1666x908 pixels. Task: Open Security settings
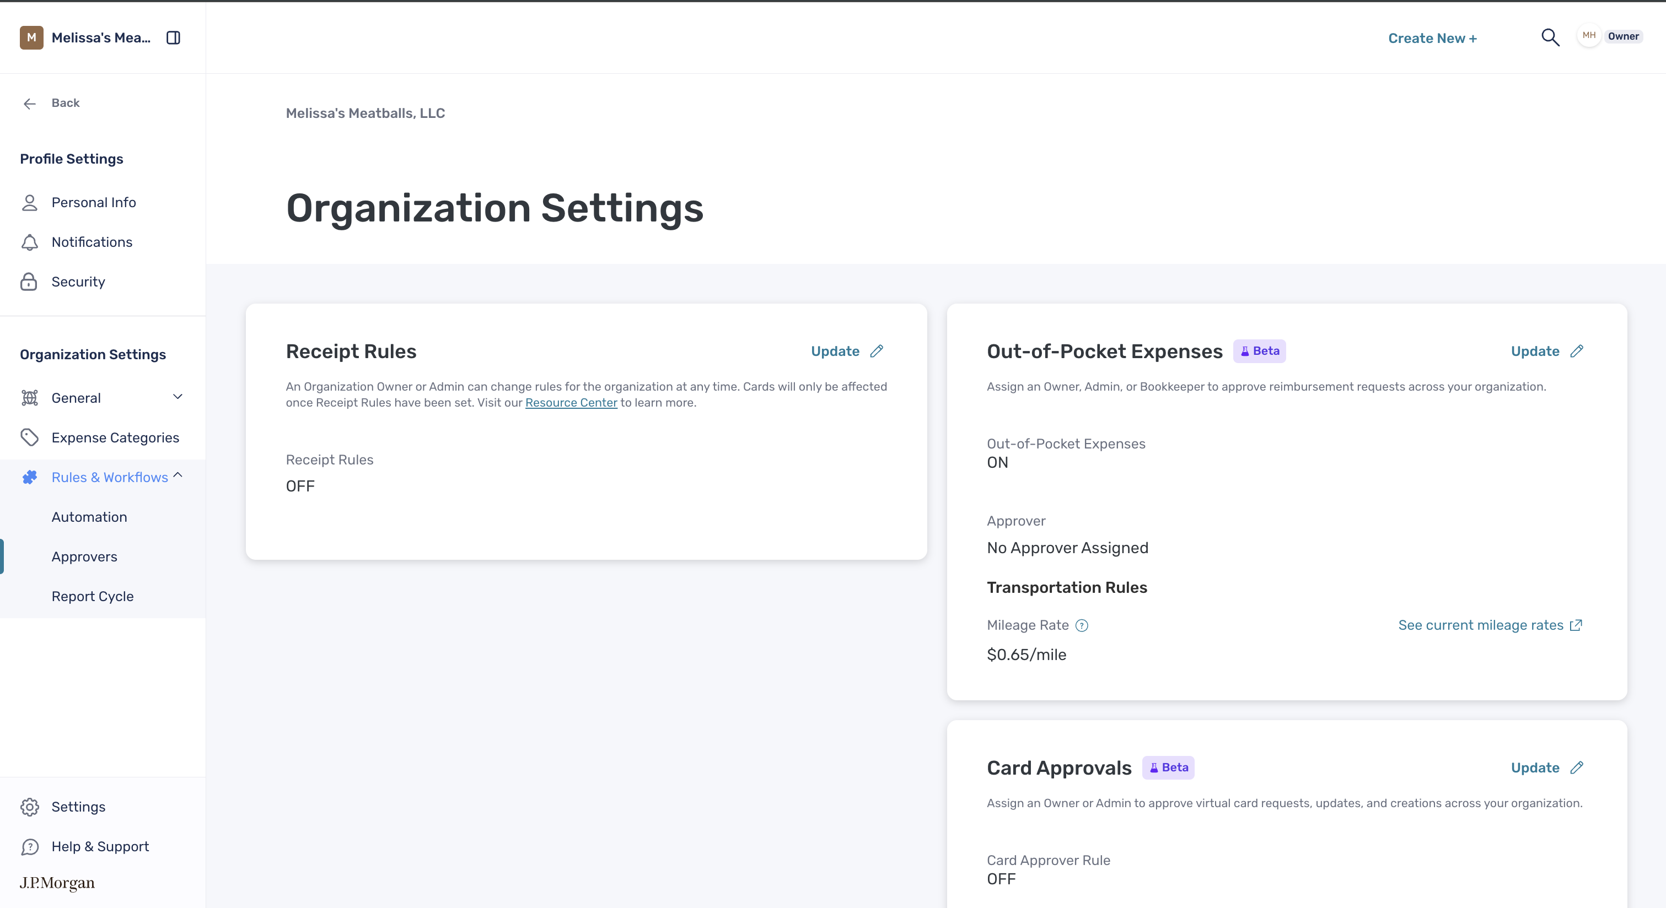[x=78, y=282]
